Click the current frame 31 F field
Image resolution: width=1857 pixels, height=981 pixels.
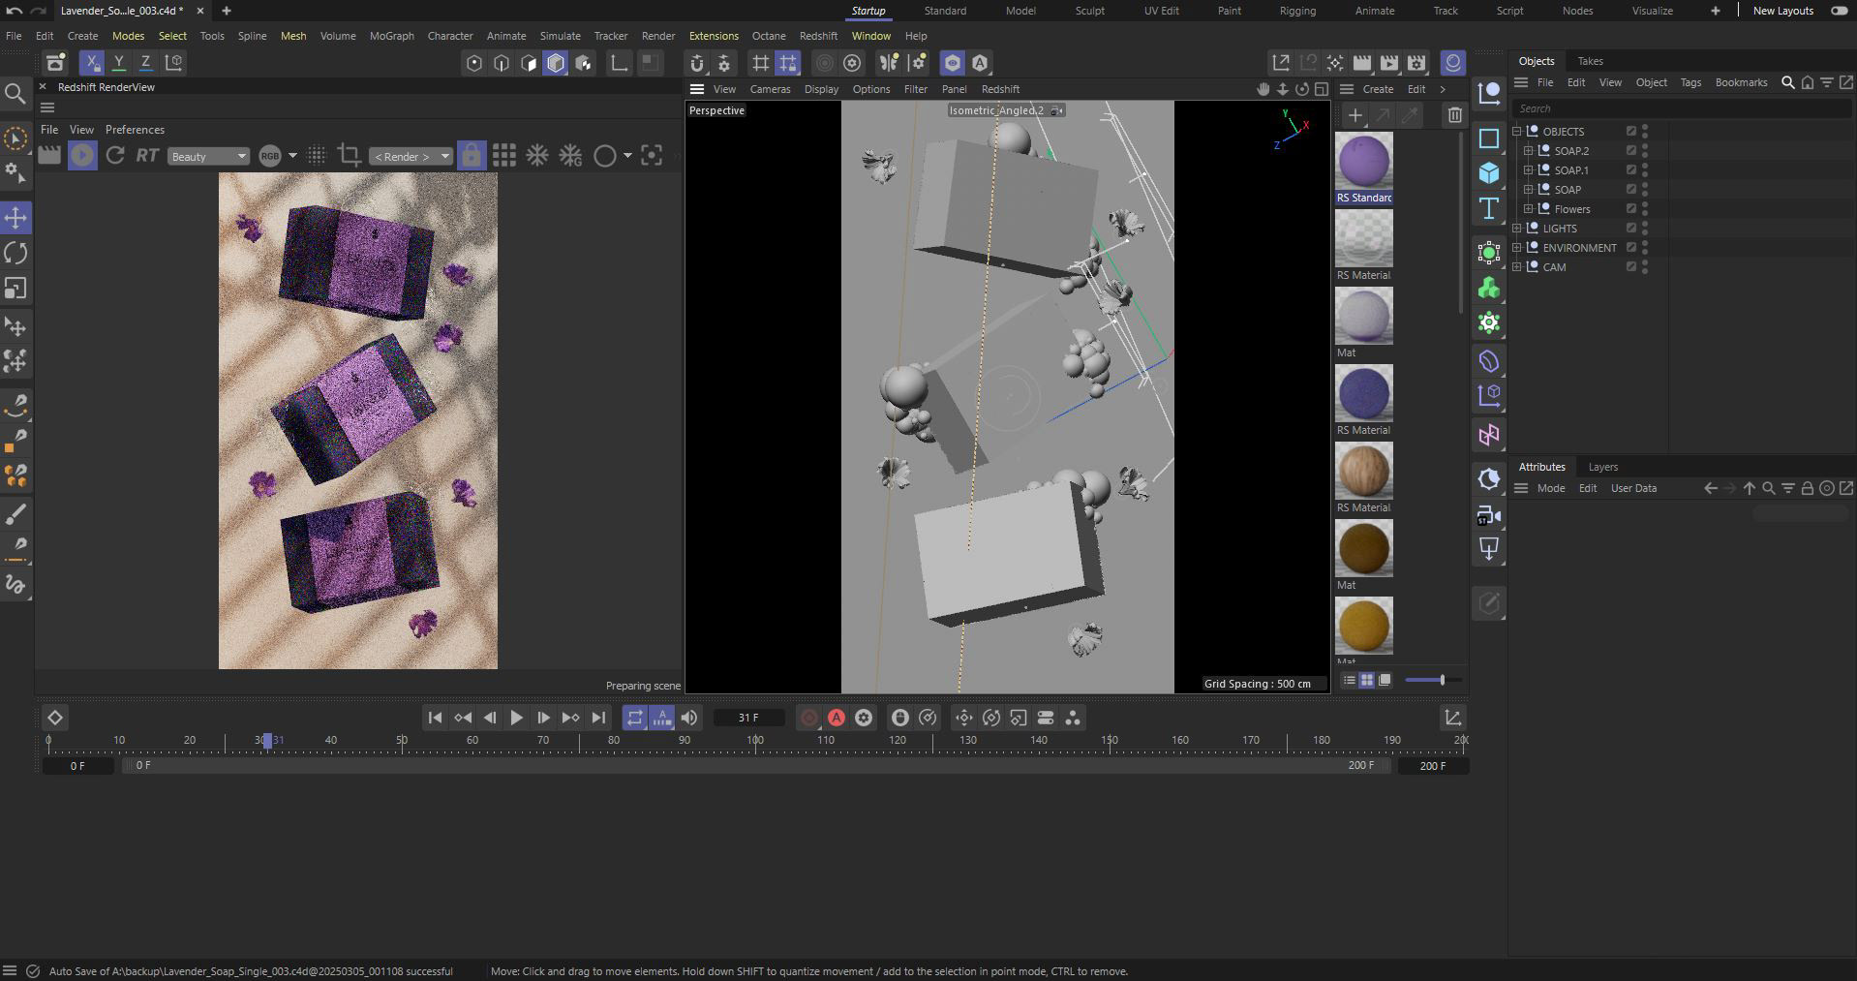748,718
